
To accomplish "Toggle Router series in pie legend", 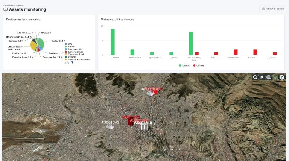I will [70, 46].
